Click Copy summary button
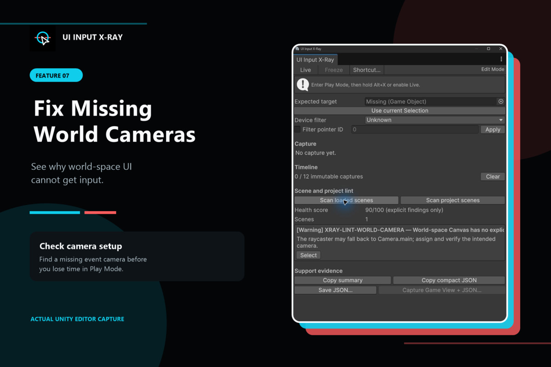 click(343, 280)
